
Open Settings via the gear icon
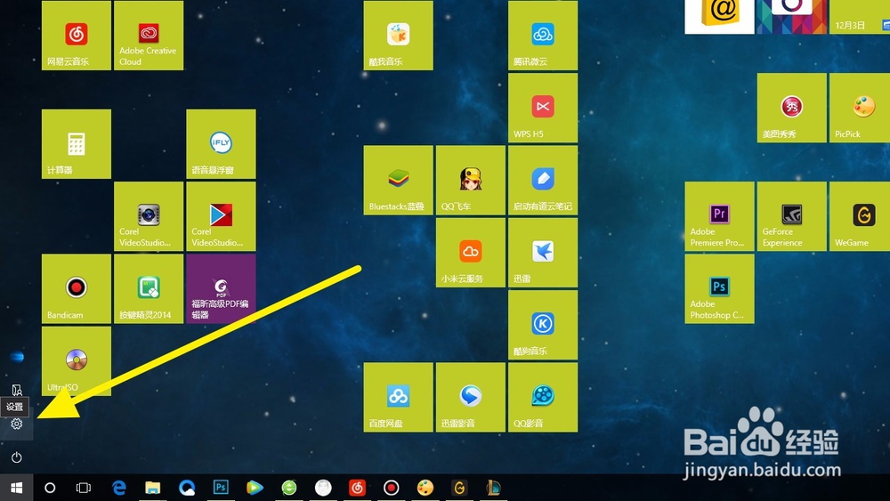tap(16, 424)
